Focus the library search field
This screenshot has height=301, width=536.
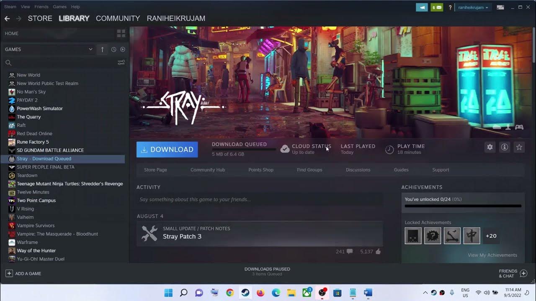(x=61, y=63)
